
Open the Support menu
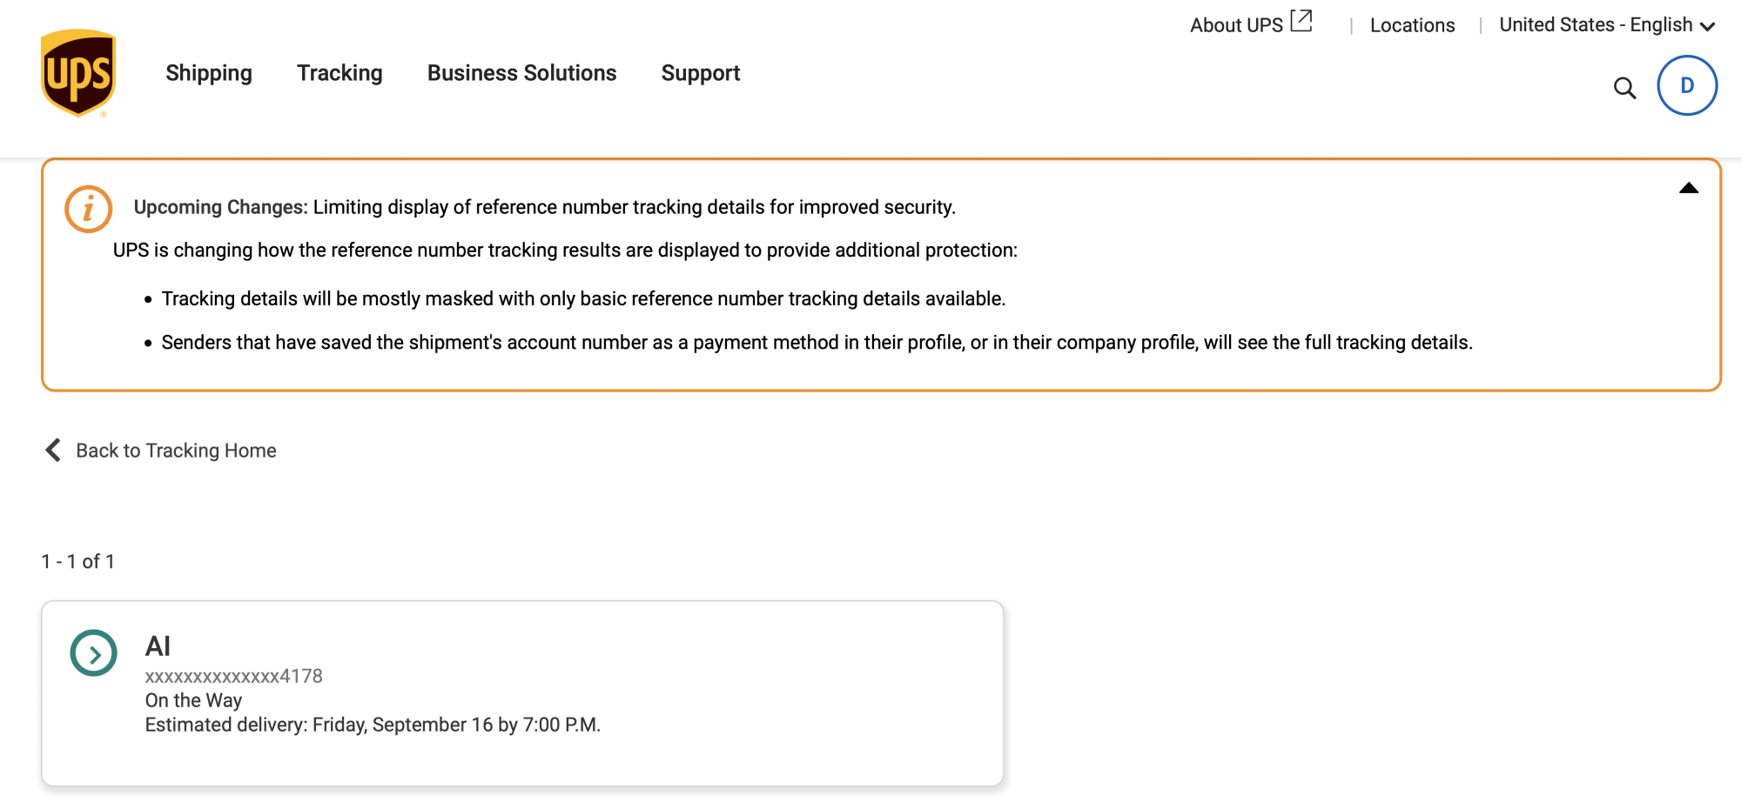click(700, 73)
